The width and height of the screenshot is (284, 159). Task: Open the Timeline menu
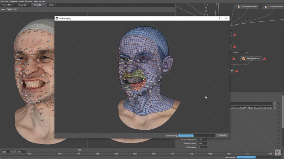pyautogui.click(x=14, y=1)
